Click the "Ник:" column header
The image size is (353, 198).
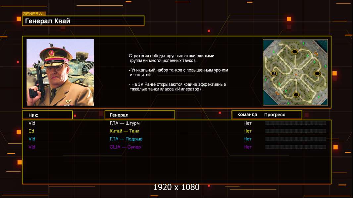tap(47, 115)
